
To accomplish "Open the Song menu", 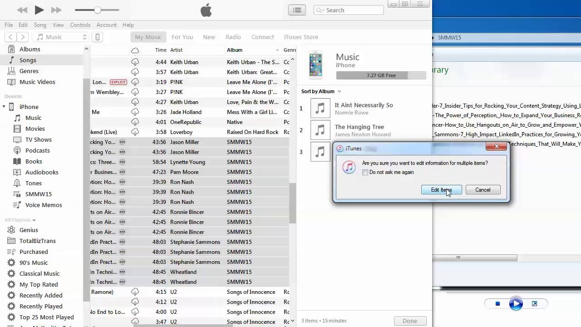I will coord(40,25).
